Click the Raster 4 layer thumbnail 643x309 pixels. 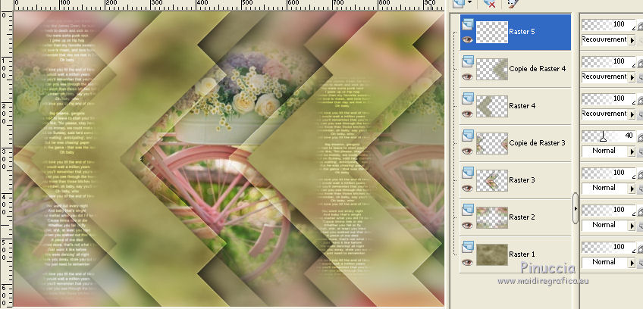pos(492,106)
